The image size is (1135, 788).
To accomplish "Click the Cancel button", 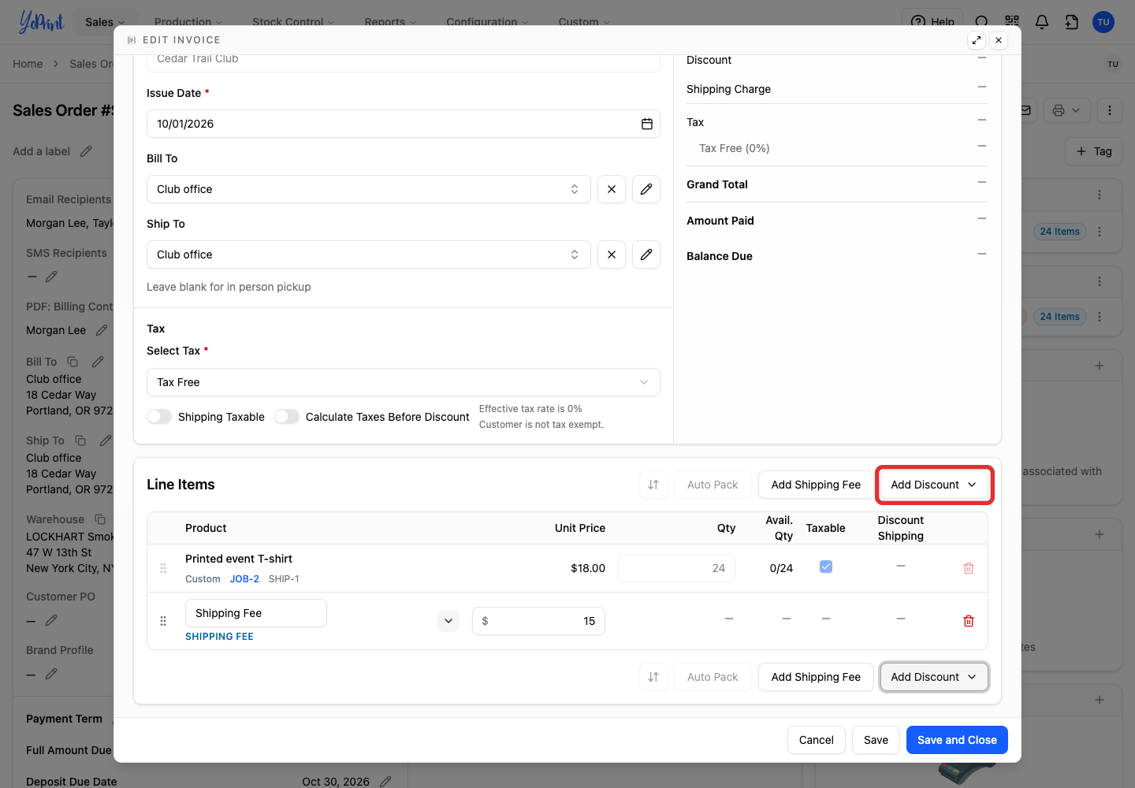I will coord(817,740).
